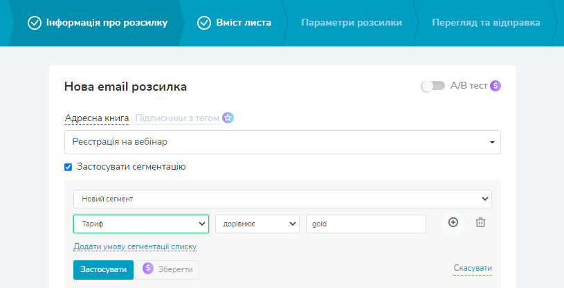Open the Тариф field dropdown
Viewport: 564px width, 288px height.
141,224
